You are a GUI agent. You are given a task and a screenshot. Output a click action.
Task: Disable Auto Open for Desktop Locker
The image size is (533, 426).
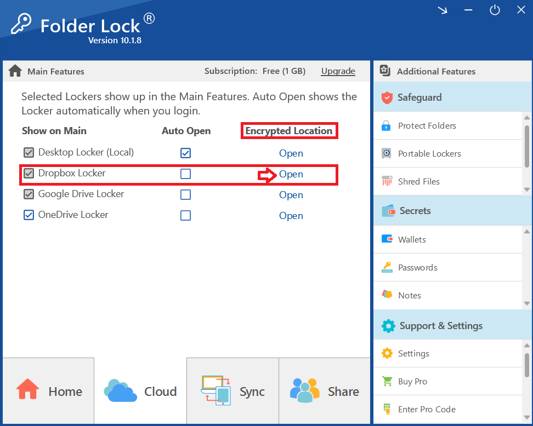185,153
